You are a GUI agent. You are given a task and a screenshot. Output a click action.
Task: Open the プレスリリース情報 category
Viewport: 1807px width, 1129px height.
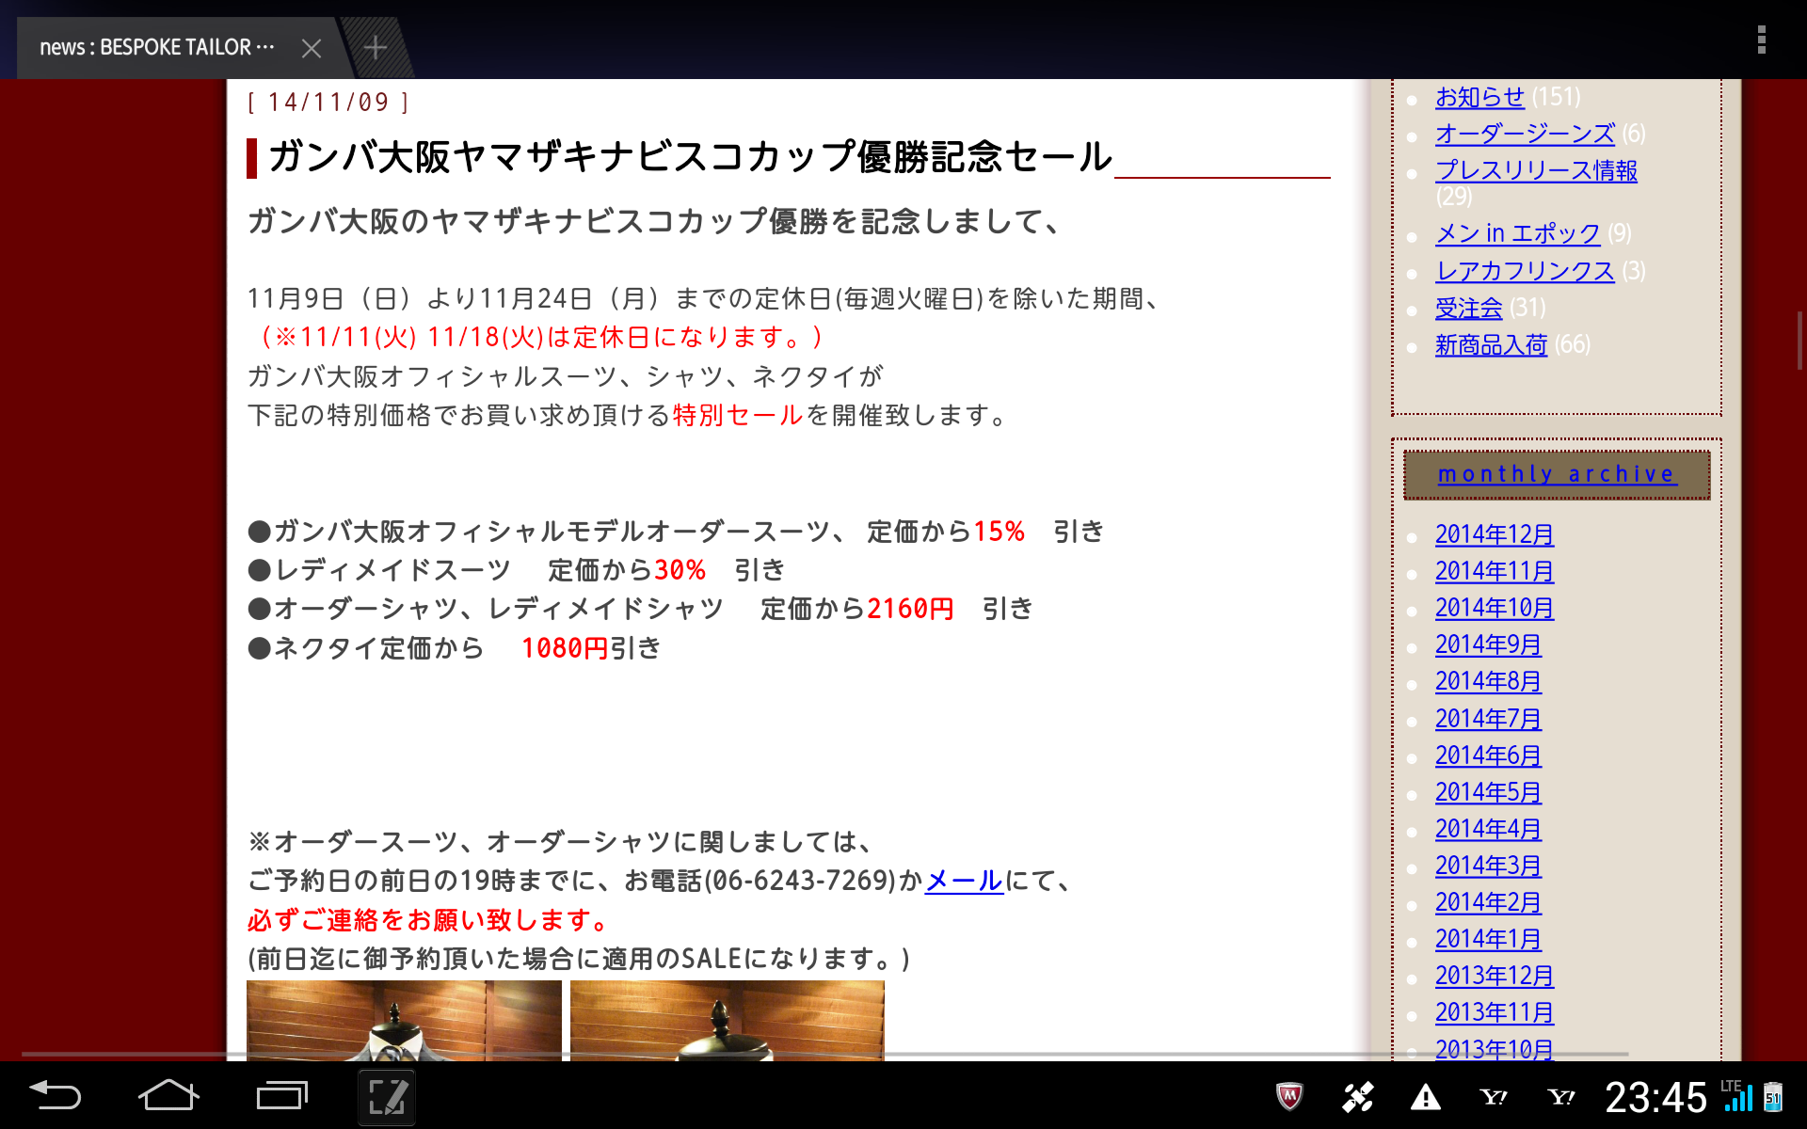click(1535, 170)
